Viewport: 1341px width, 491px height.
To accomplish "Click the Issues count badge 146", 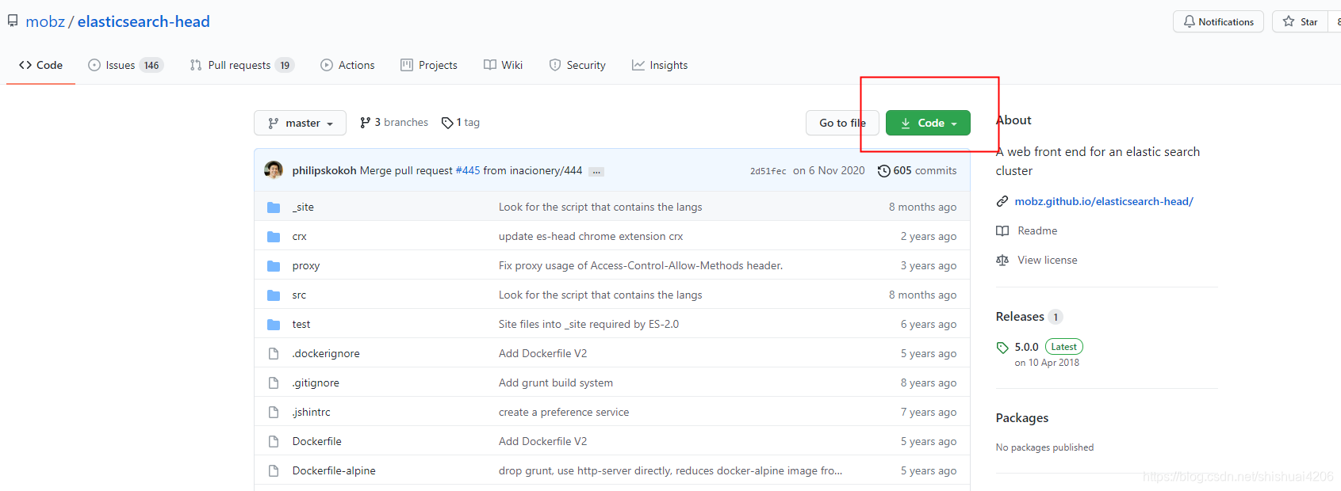I will [x=151, y=66].
